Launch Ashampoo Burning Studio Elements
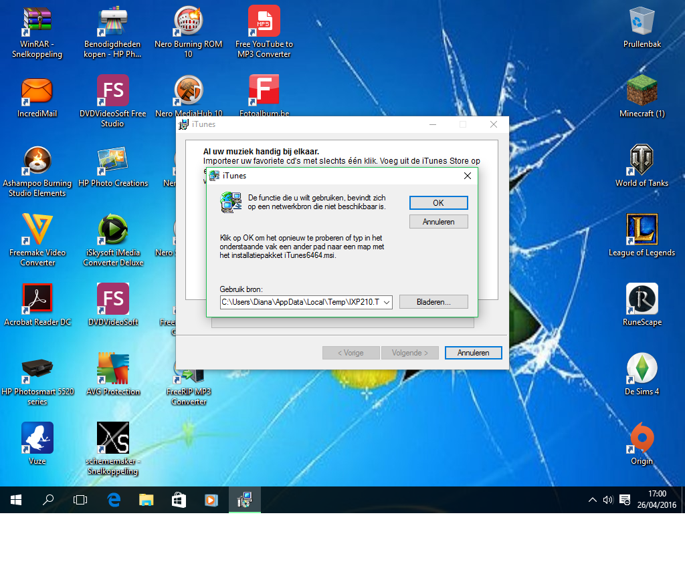Viewport: 685px width, 576px height. click(37, 170)
